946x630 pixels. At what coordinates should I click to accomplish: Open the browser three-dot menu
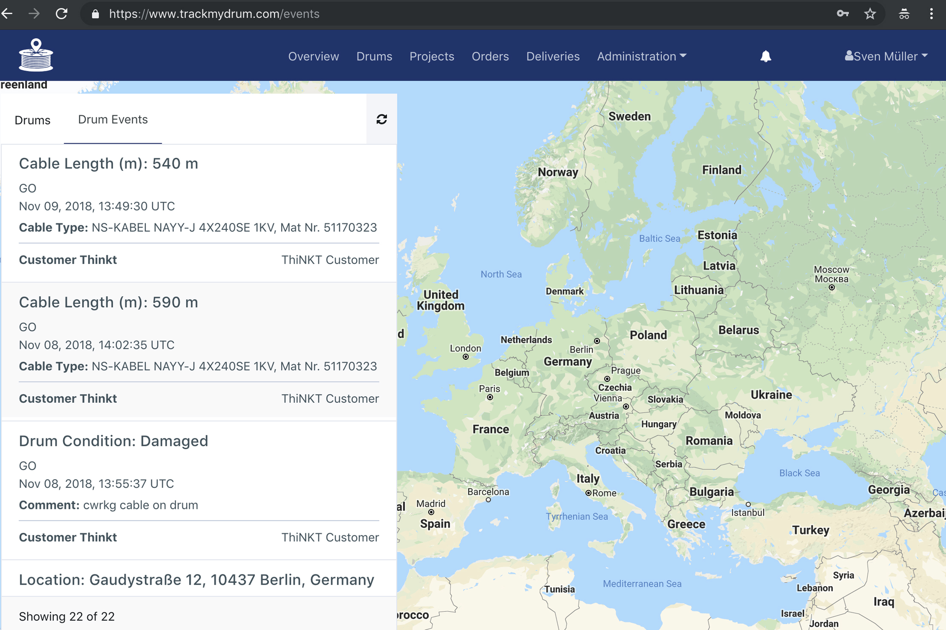[931, 14]
